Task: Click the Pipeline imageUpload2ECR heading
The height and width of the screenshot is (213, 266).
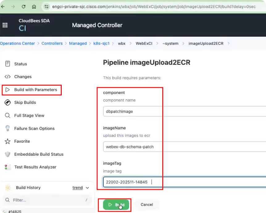Action: pos(147,62)
